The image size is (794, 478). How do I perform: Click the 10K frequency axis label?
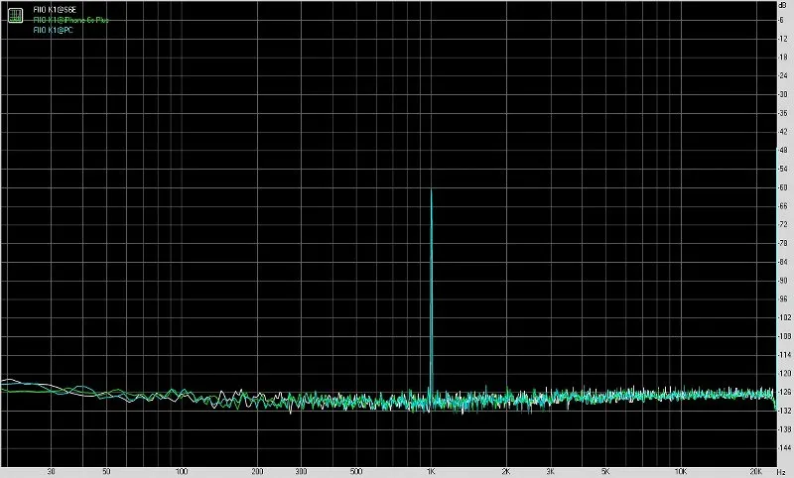tap(681, 471)
